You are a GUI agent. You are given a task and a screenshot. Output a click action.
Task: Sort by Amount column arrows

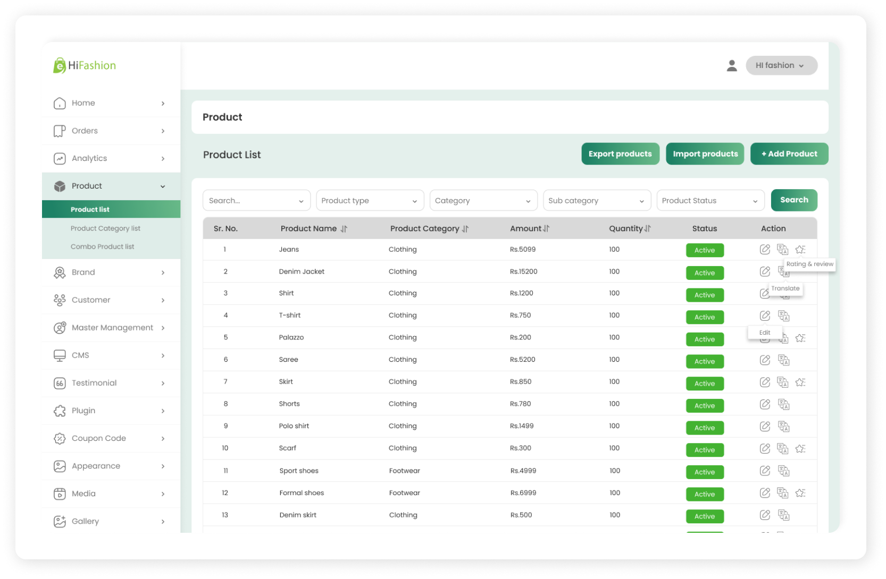[546, 228]
